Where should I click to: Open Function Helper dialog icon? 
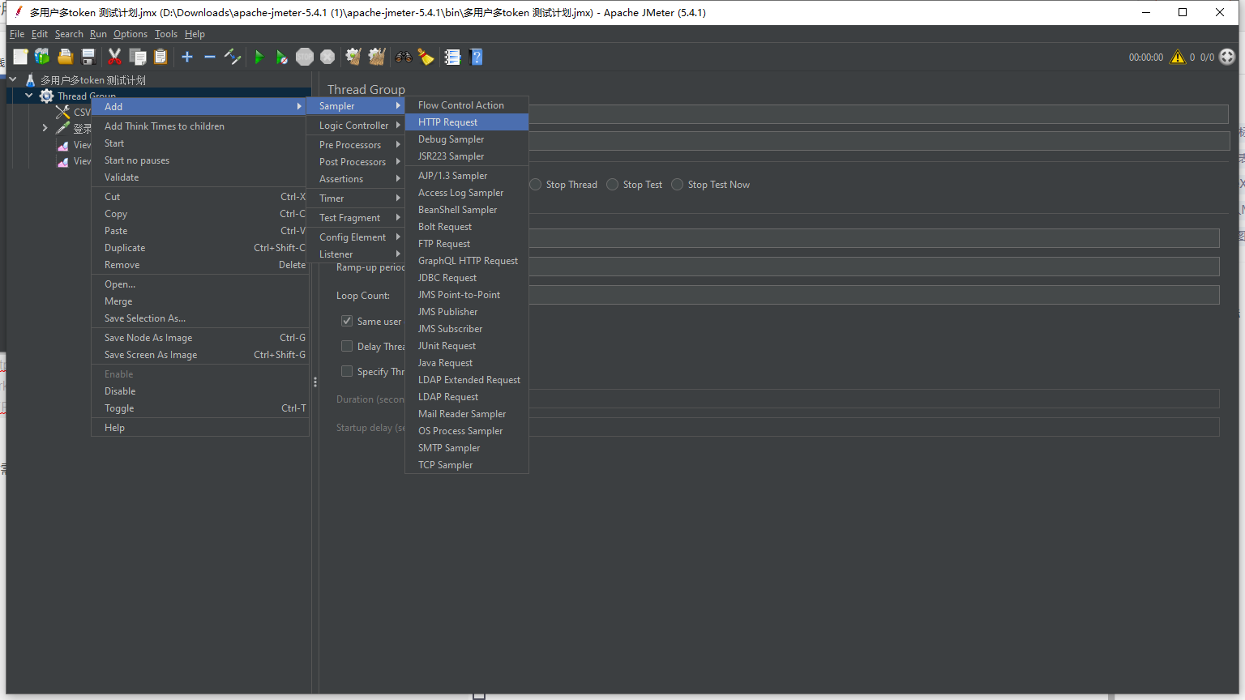click(x=452, y=57)
